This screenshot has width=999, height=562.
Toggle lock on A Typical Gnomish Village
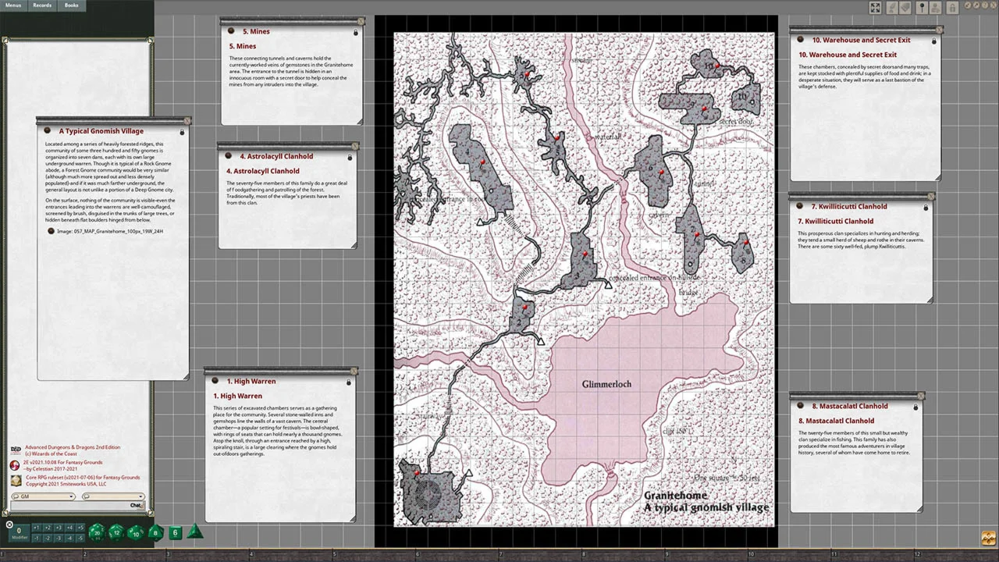click(182, 132)
